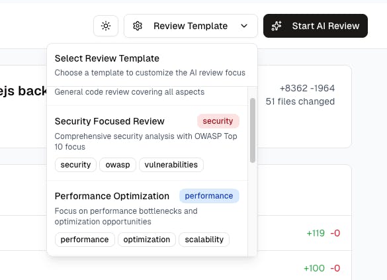
Task: Click the red security category badge
Action: (x=218, y=121)
